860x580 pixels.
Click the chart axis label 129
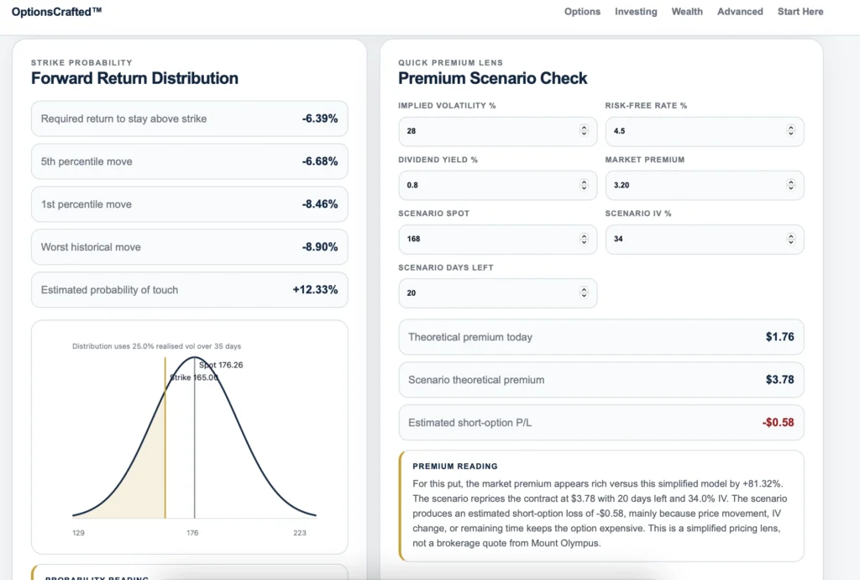pos(78,533)
